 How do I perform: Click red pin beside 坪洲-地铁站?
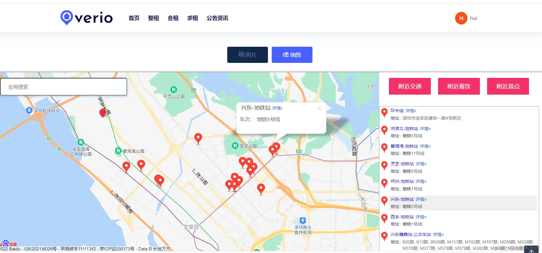384,183
